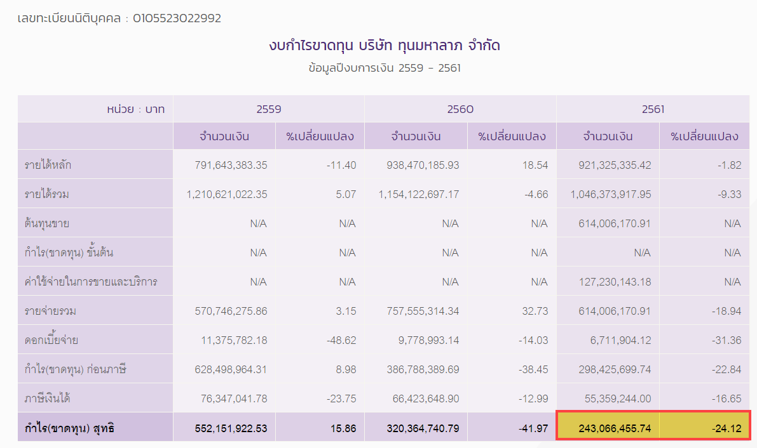Select the ภาษีเงินได้ row label

click(47, 399)
